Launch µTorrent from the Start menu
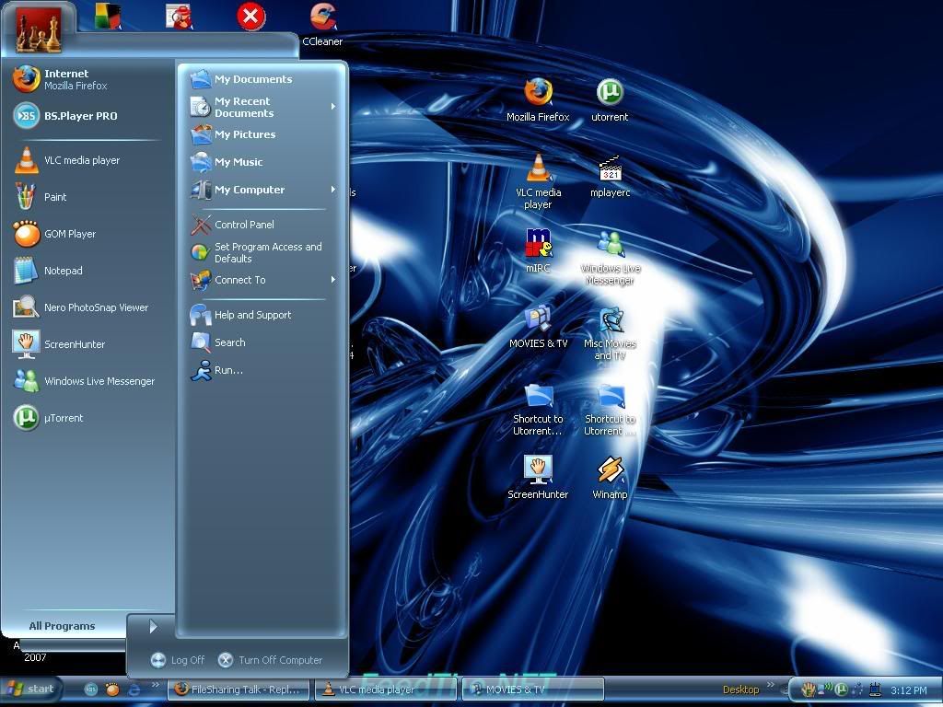 coord(87,418)
